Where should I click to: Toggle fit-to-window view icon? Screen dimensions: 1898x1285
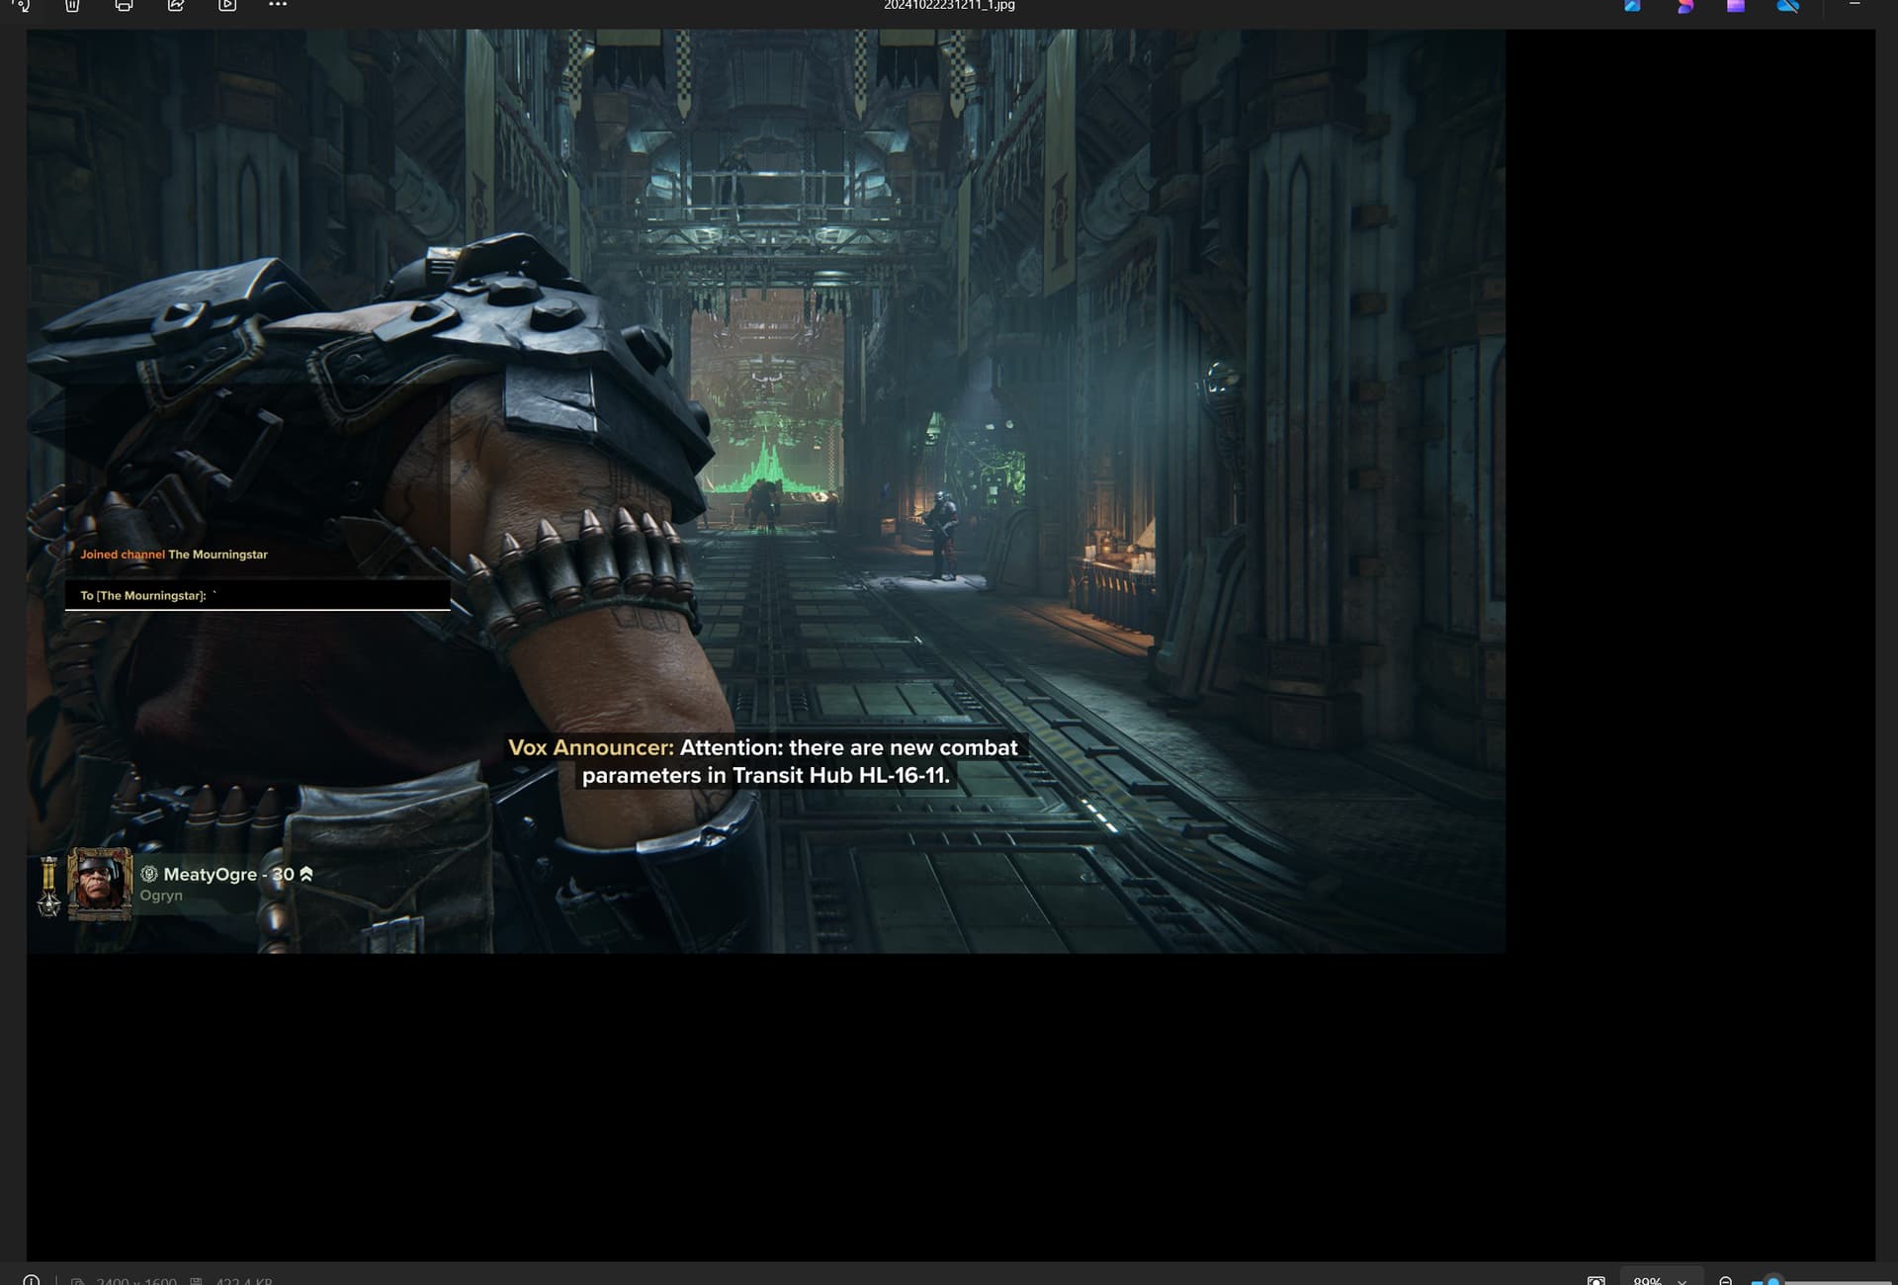point(1596,1280)
